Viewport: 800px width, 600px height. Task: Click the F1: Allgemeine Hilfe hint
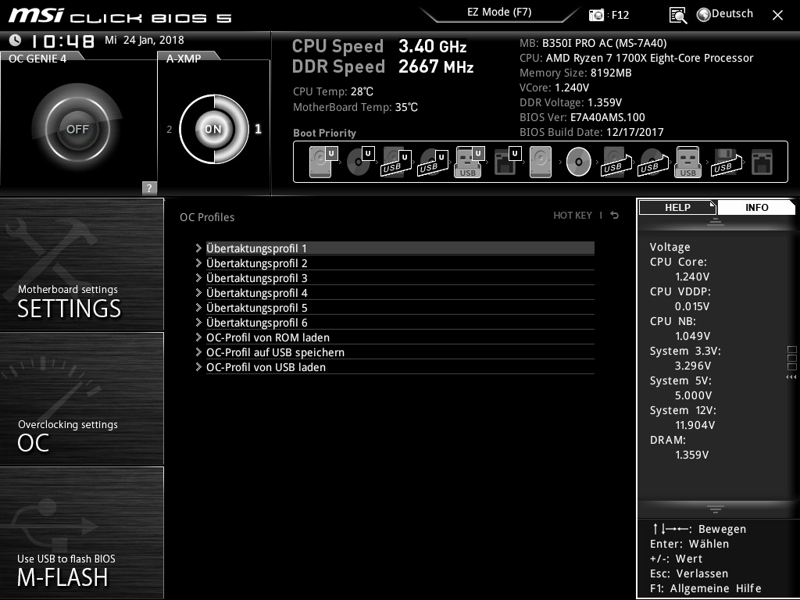coord(705,588)
